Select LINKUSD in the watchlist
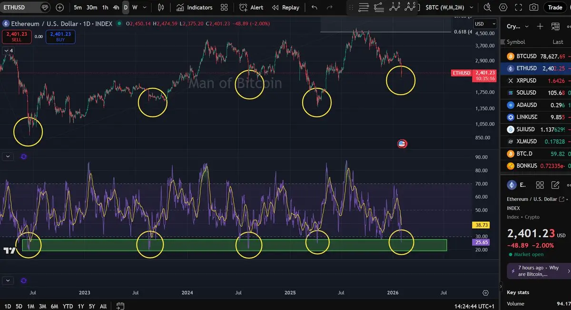Viewport: 571px width, 310px height. pos(537,117)
